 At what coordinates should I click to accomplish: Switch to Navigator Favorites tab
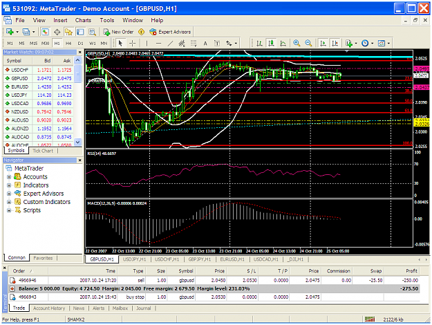pyautogui.click(x=43, y=258)
